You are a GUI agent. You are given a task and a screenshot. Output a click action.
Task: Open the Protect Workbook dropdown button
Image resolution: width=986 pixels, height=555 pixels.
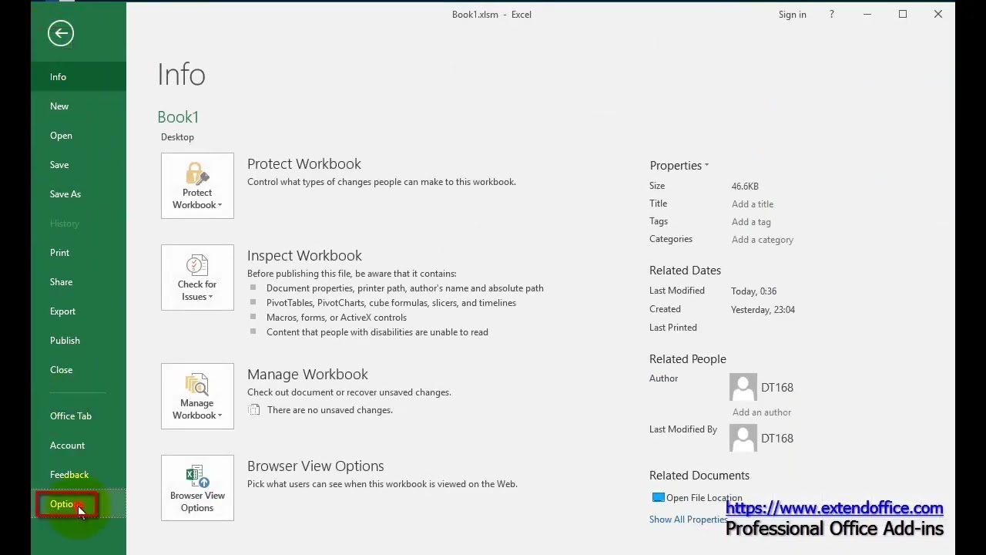tap(197, 186)
